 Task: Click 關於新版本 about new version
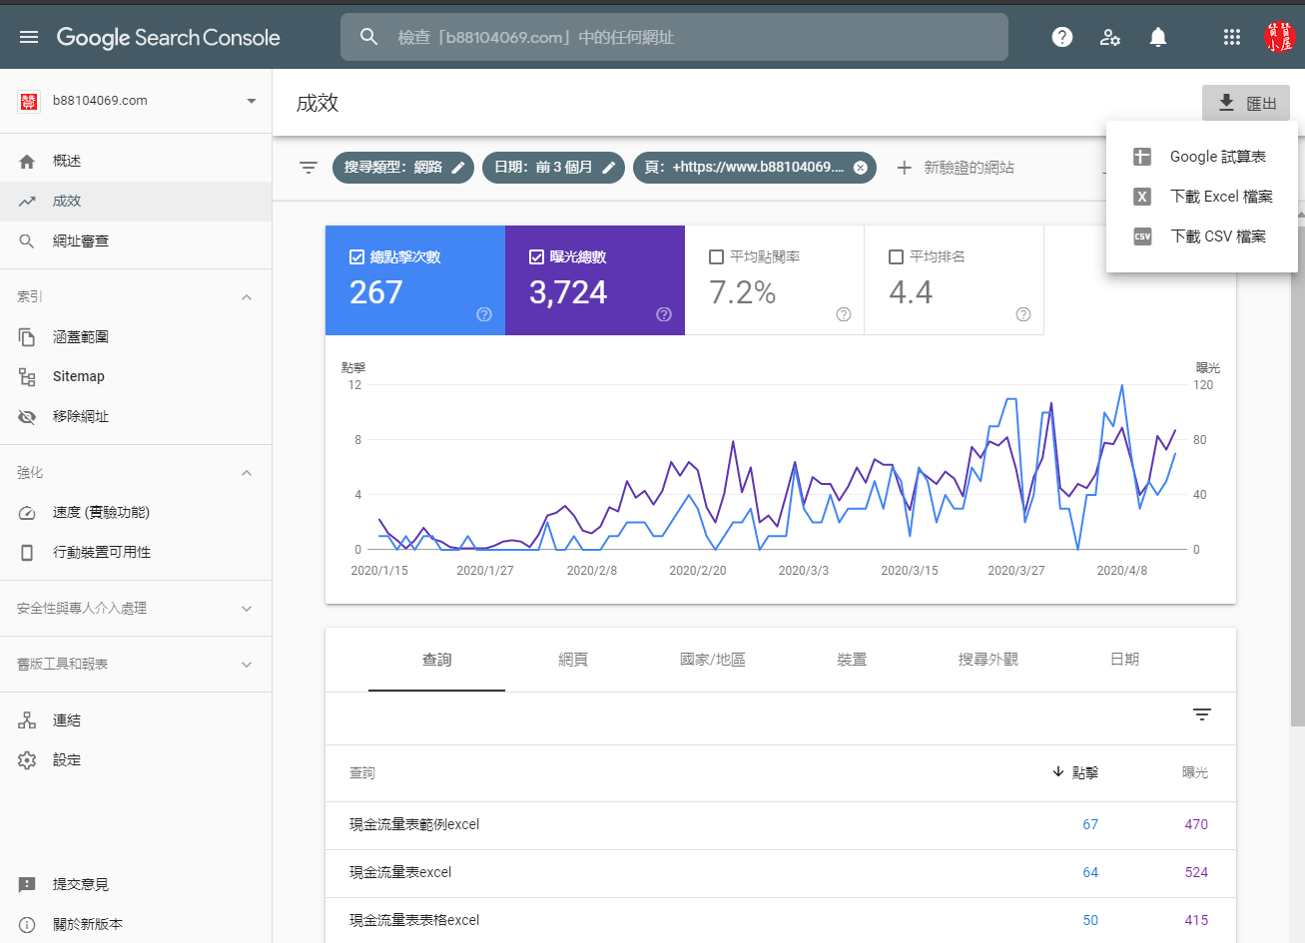tap(136, 924)
